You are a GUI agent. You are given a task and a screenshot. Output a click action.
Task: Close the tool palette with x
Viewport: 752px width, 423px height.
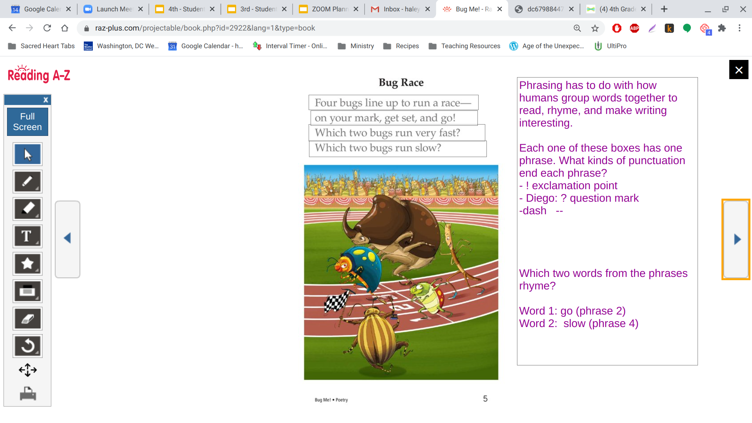[45, 100]
